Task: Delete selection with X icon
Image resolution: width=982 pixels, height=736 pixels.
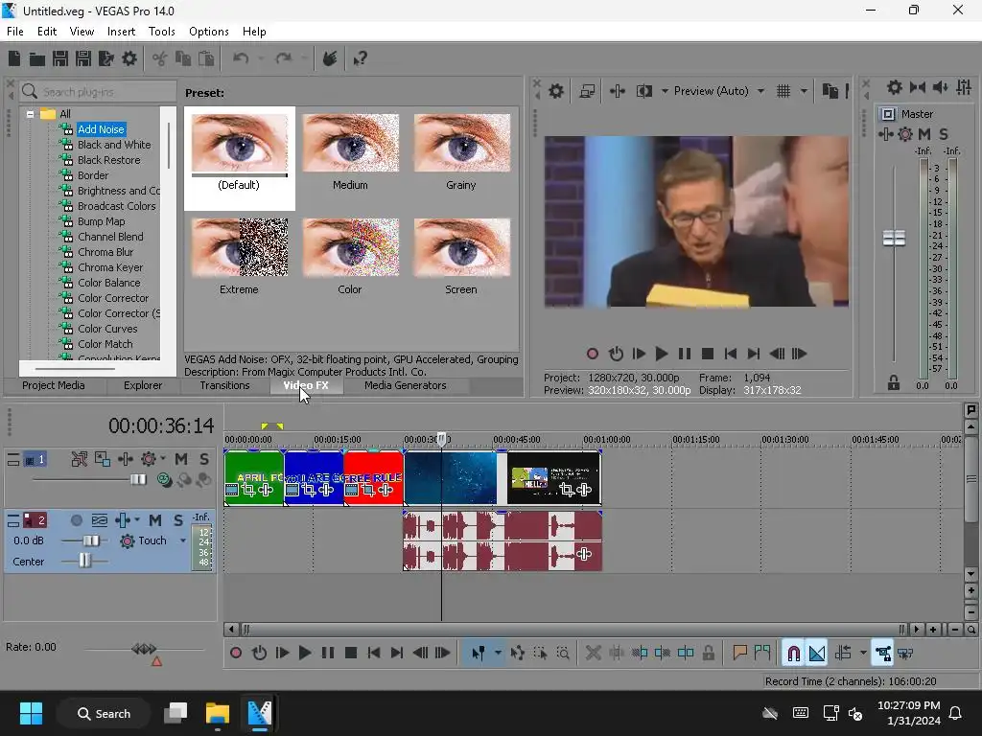Action: (593, 654)
